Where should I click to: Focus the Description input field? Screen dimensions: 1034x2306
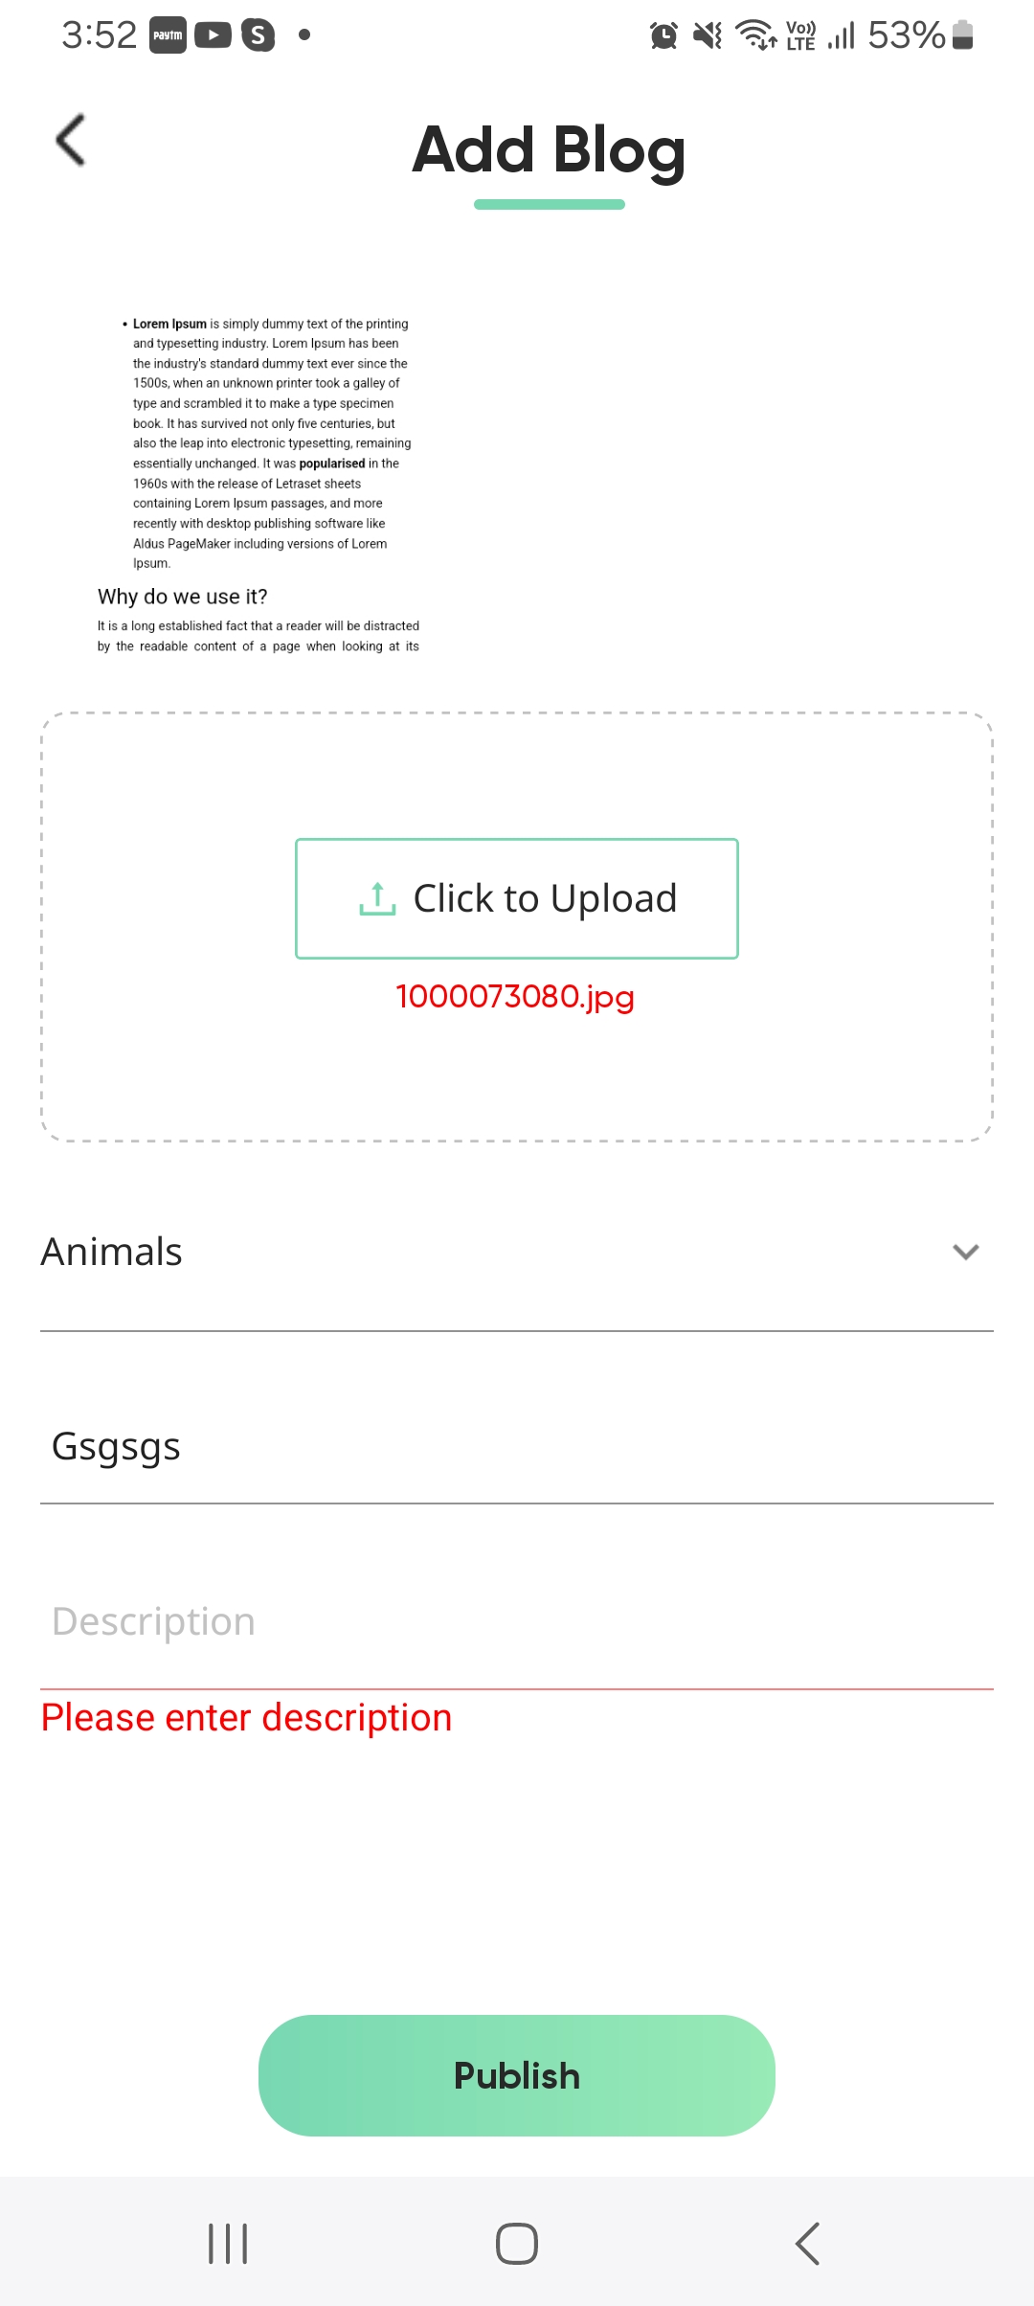(515, 1622)
